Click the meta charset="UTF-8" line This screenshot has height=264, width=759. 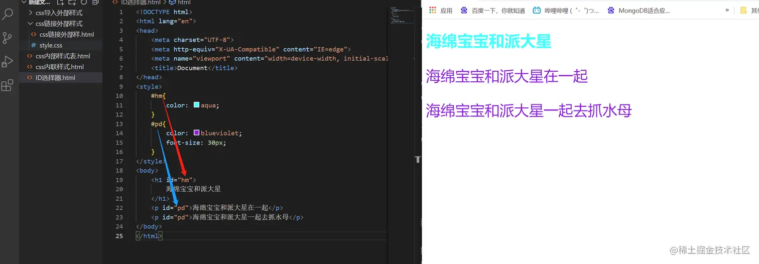pos(193,40)
